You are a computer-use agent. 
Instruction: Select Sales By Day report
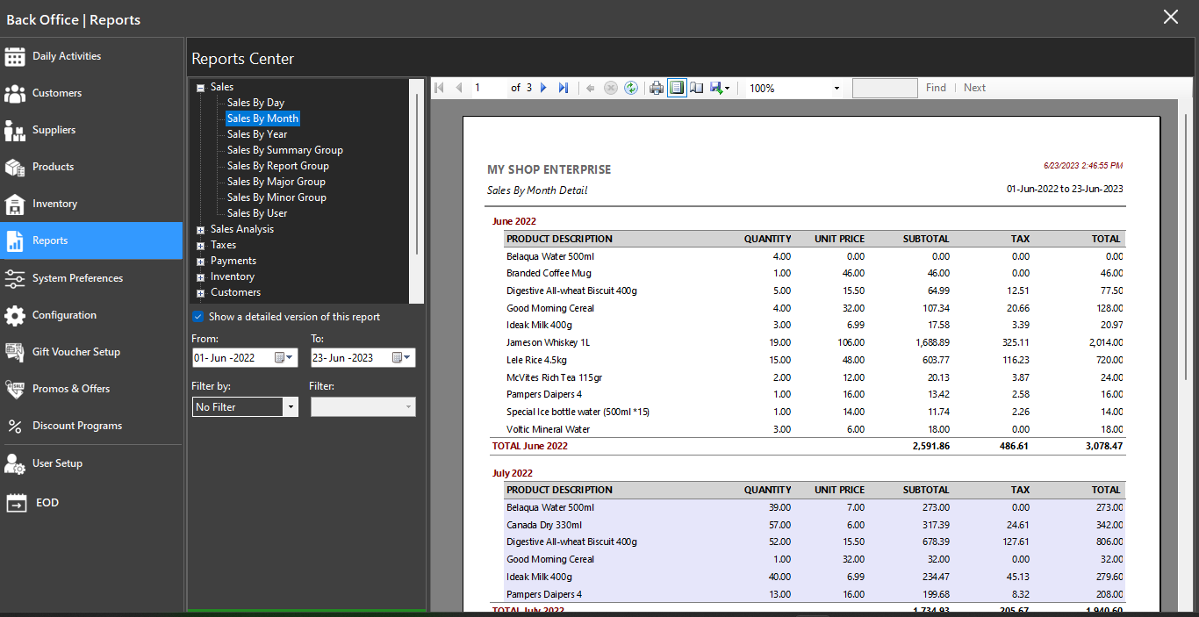255,103
